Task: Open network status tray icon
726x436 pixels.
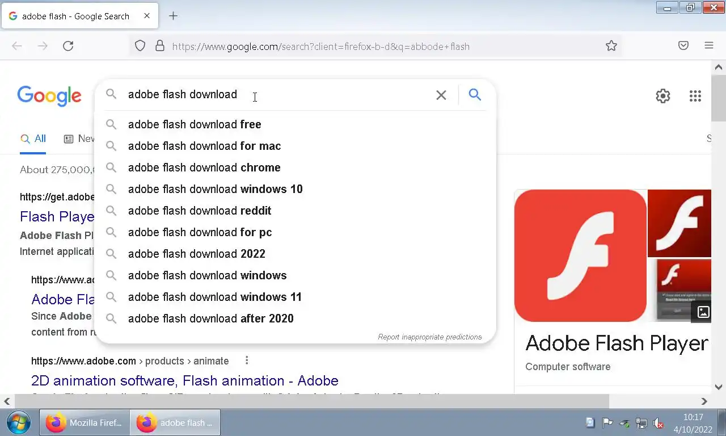Action: click(x=641, y=423)
